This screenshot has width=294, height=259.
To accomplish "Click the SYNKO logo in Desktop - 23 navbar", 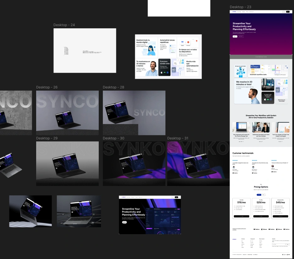I will [234, 12].
